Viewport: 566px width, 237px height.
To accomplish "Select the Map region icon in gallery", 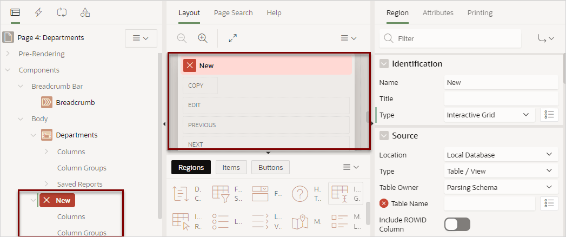I will (301, 222).
